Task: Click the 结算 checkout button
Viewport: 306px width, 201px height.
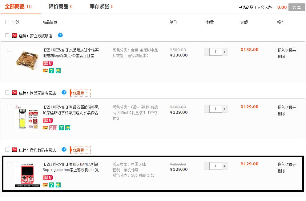Action: pos(296,7)
